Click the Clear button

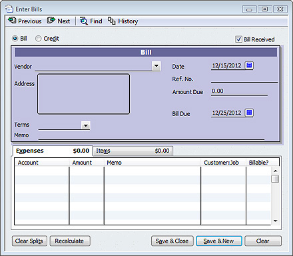pyautogui.click(x=263, y=241)
